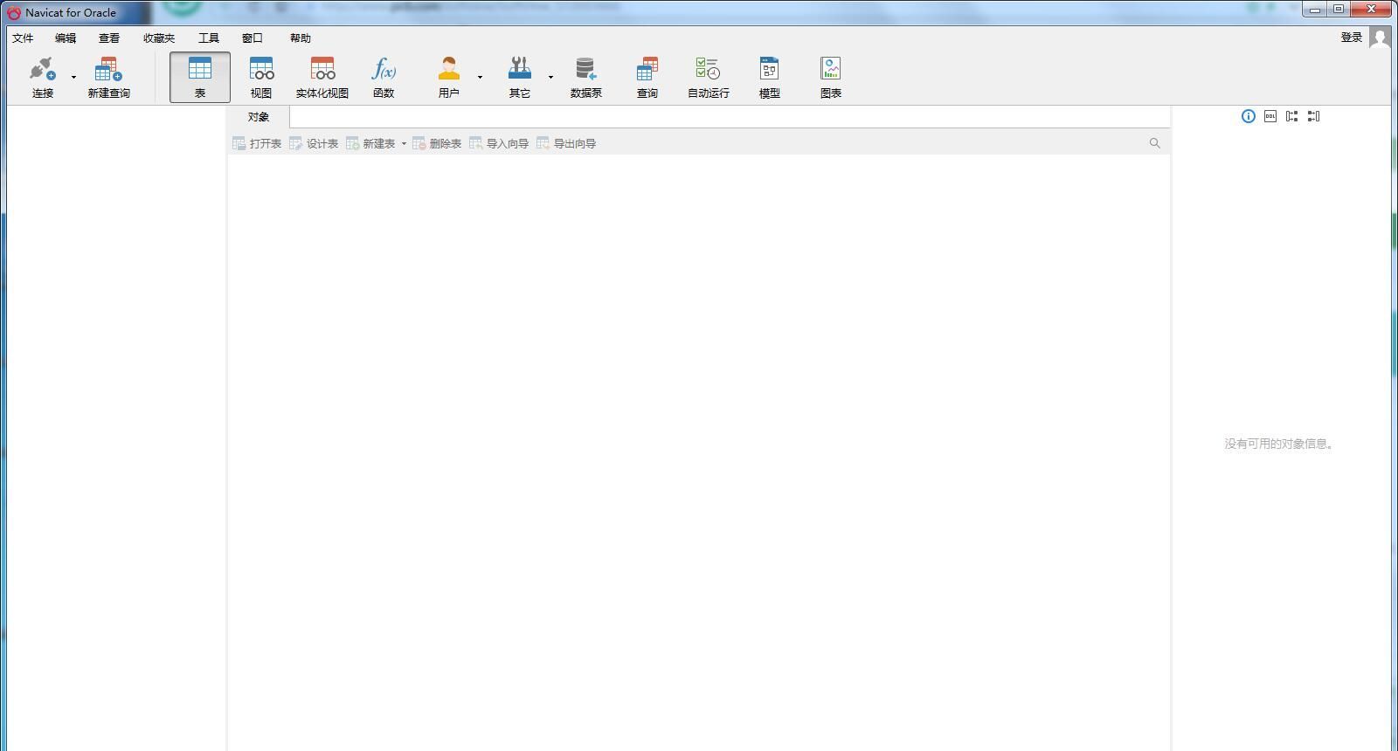
Task: Open the File (文件) menu
Action: pyautogui.click(x=23, y=38)
